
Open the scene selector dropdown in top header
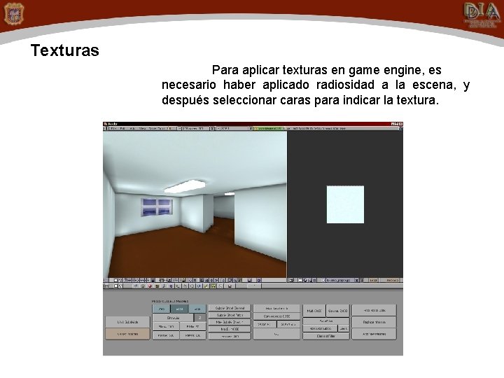tap(218, 128)
